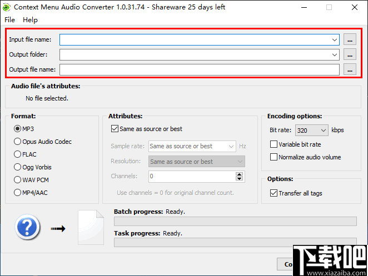
Task: Open the Resolution dropdown
Action: [197, 162]
